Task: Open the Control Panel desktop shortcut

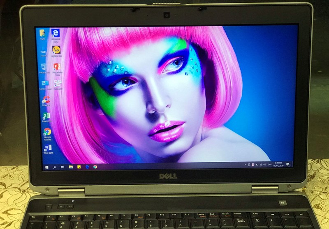Action: [45, 85]
